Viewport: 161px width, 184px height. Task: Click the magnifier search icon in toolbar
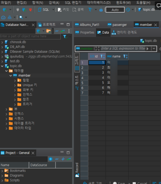pos(21,17)
